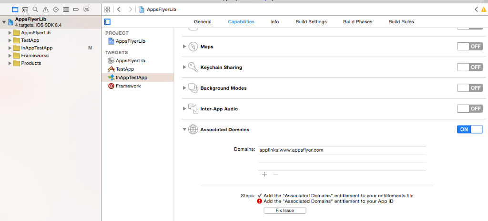The width and height of the screenshot is (488, 221).
Task: Open the Issue navigator warning icon
Action: pos(46,10)
